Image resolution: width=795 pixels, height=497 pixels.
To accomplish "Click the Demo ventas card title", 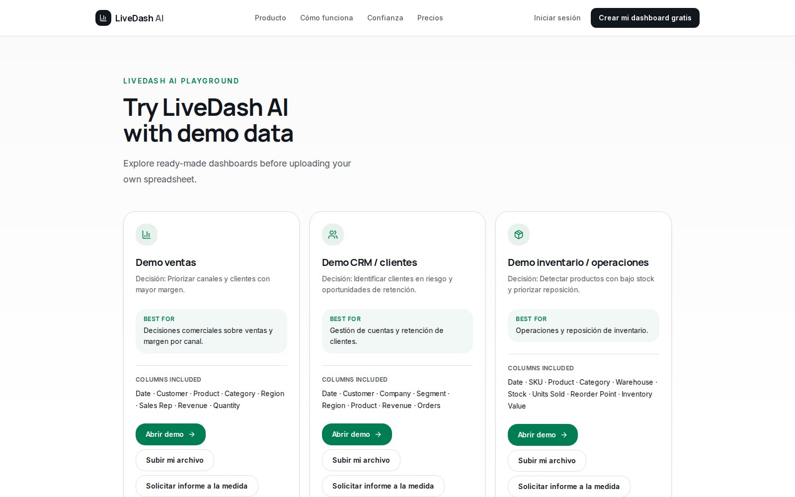I will pyautogui.click(x=166, y=262).
